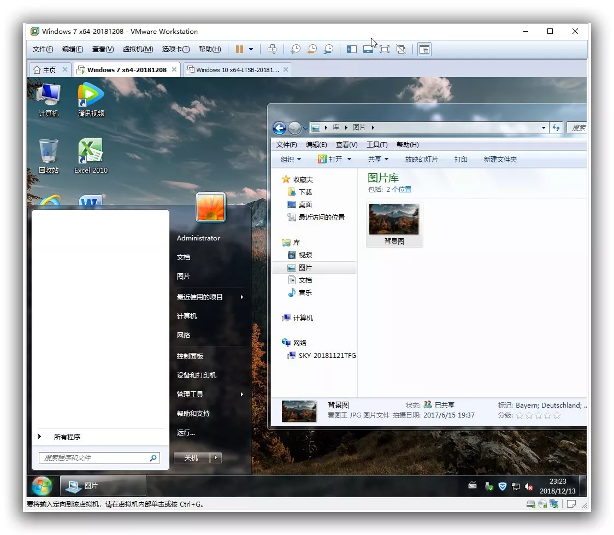Toggle the VMware library sidebar view
This screenshot has height=535, width=614.
(x=352, y=49)
